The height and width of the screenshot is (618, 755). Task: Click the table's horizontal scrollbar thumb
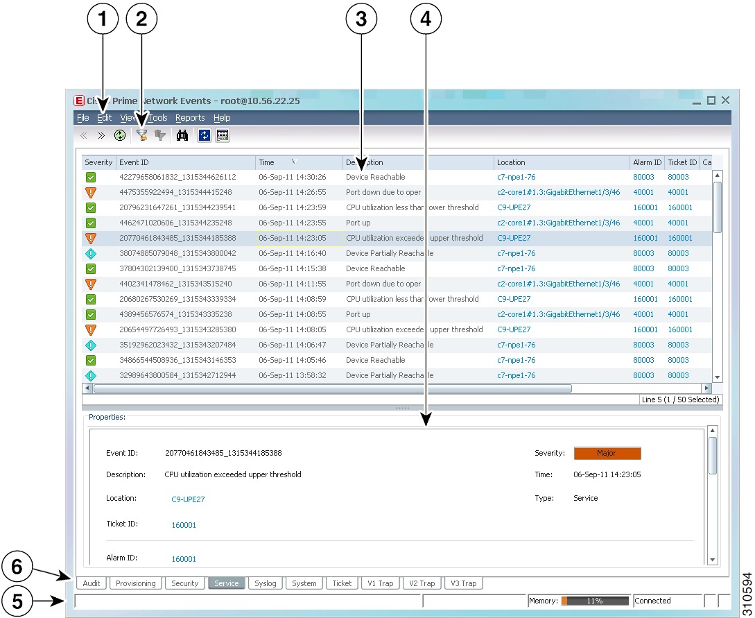click(332, 388)
